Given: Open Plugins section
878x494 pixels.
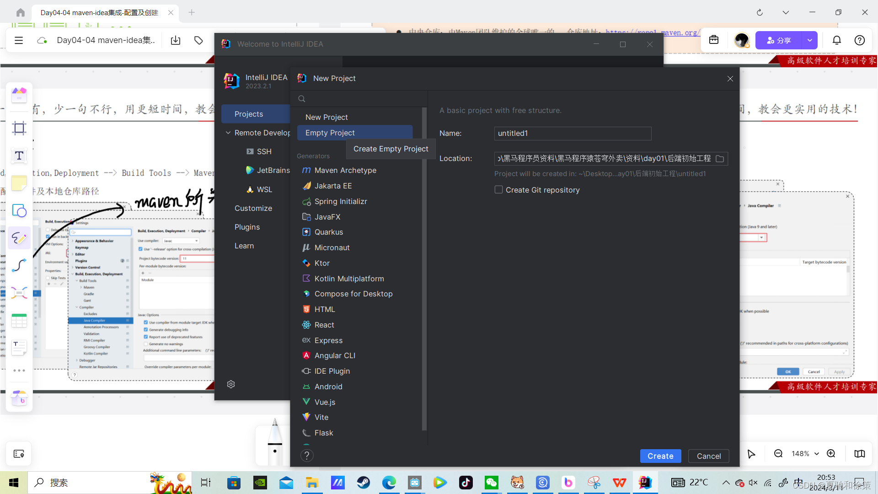Looking at the screenshot, I should click(247, 227).
